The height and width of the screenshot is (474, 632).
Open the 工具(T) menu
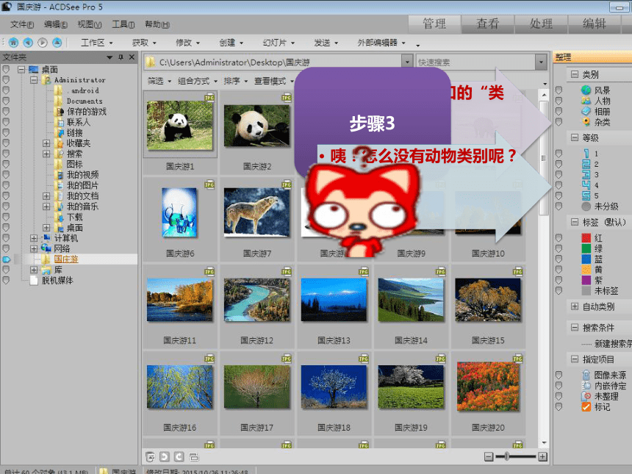123,24
